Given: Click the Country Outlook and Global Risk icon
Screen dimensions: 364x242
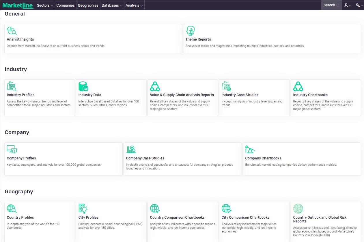Looking at the screenshot, I should (x=298, y=209).
